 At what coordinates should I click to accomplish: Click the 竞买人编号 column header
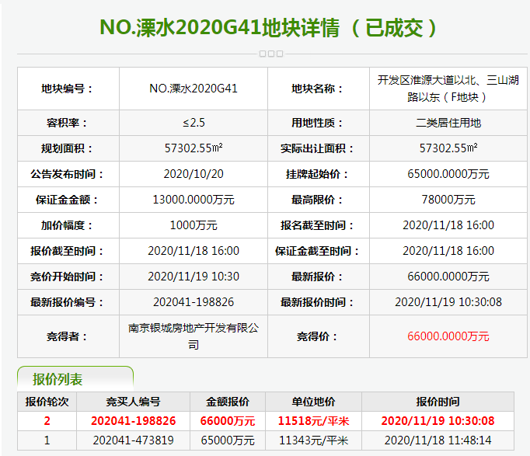pos(133,402)
